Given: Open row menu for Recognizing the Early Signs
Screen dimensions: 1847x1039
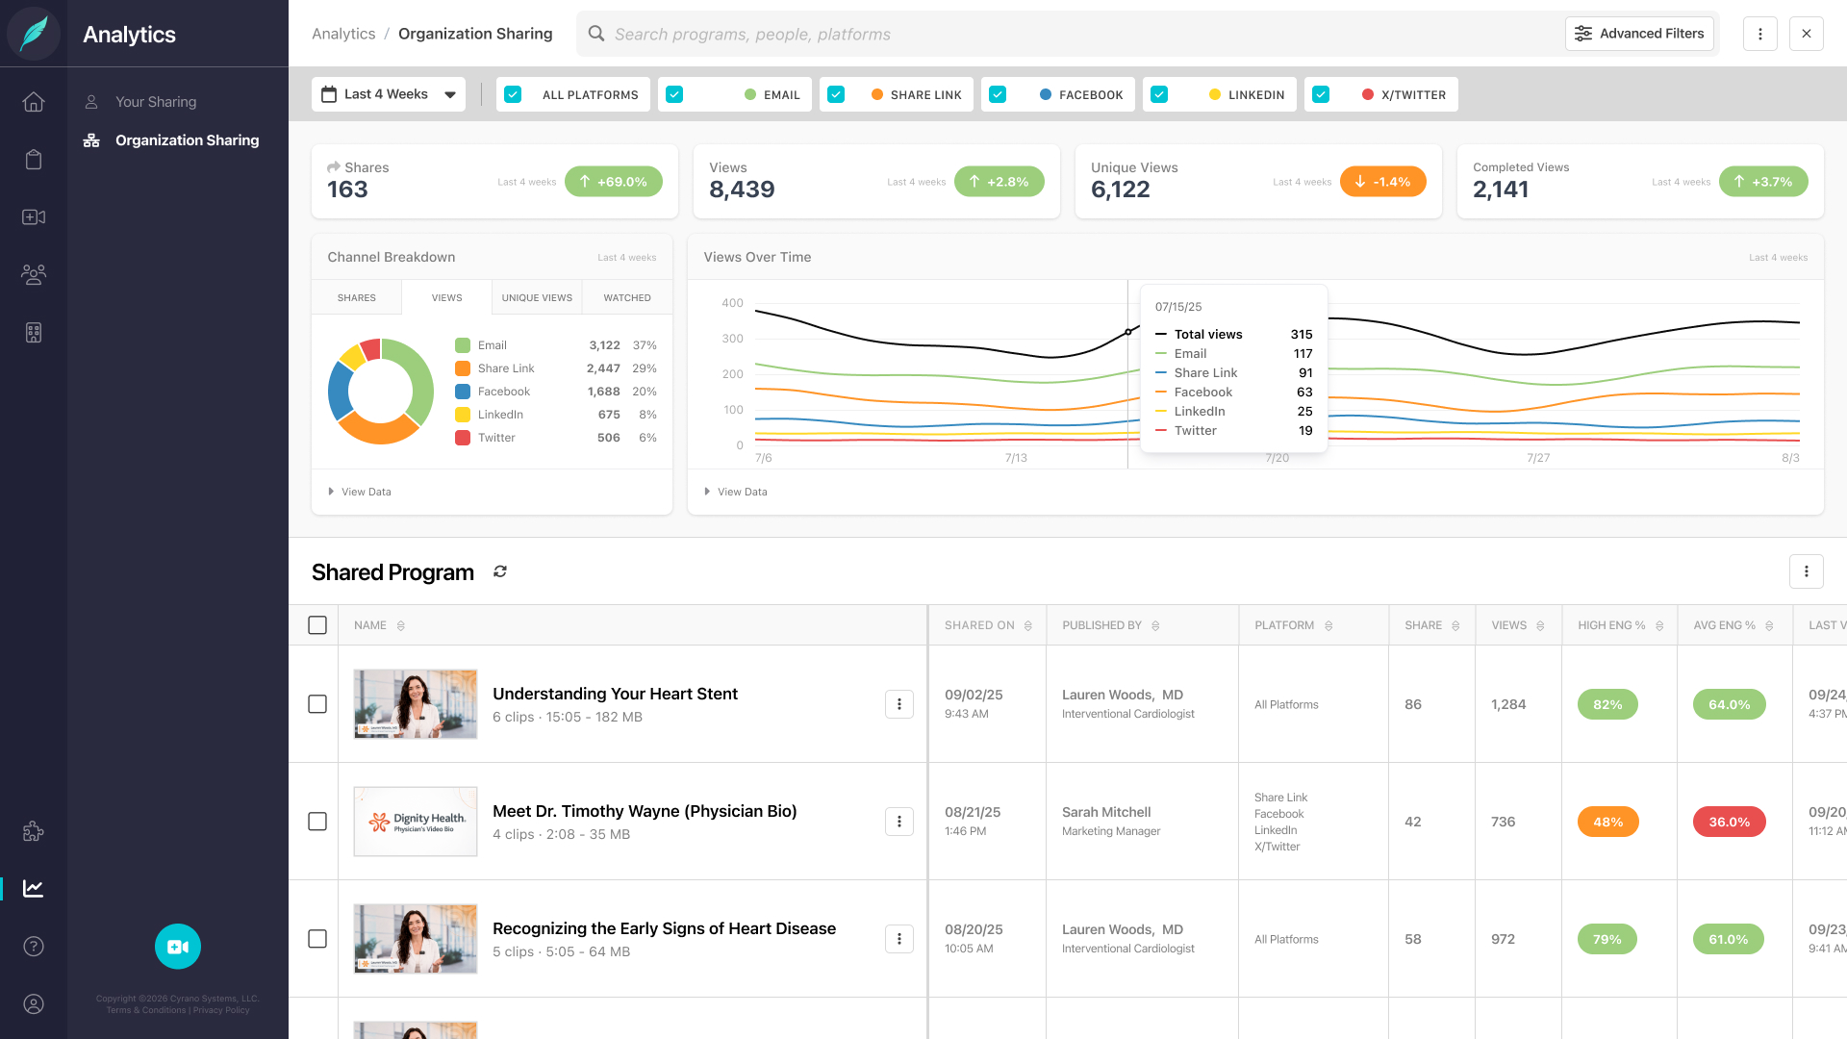Looking at the screenshot, I should pos(899,939).
